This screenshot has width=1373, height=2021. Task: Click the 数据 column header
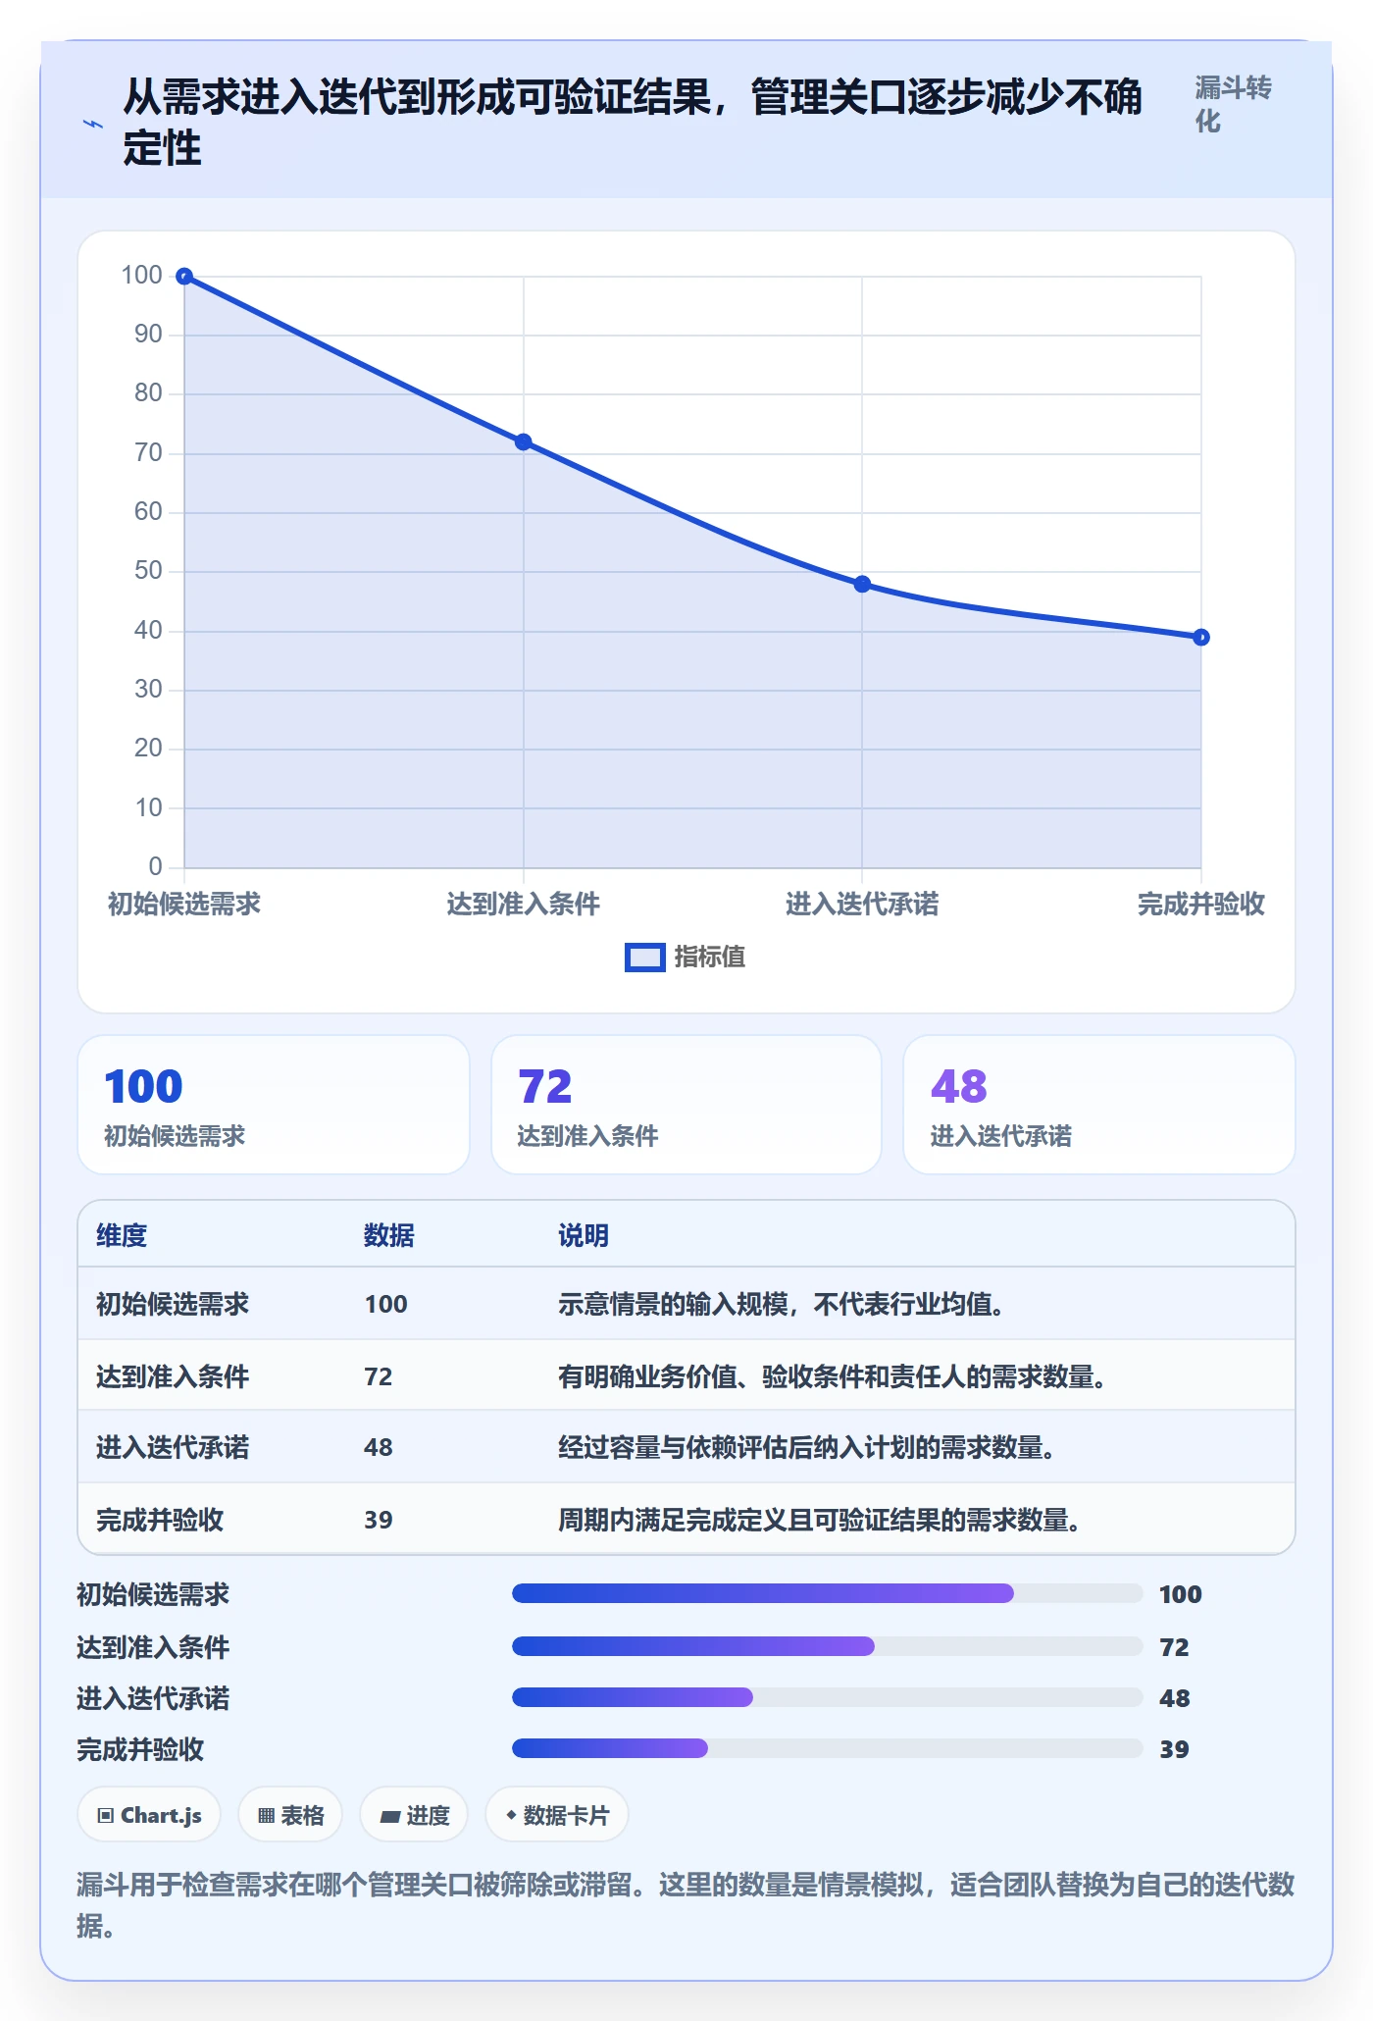[389, 1235]
